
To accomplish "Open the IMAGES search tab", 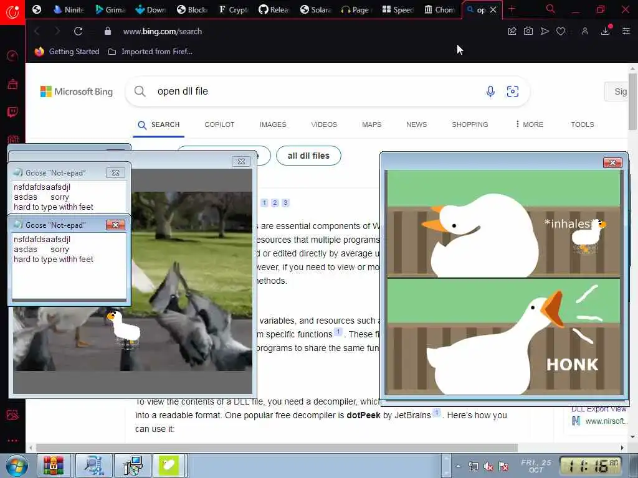I will click(273, 124).
